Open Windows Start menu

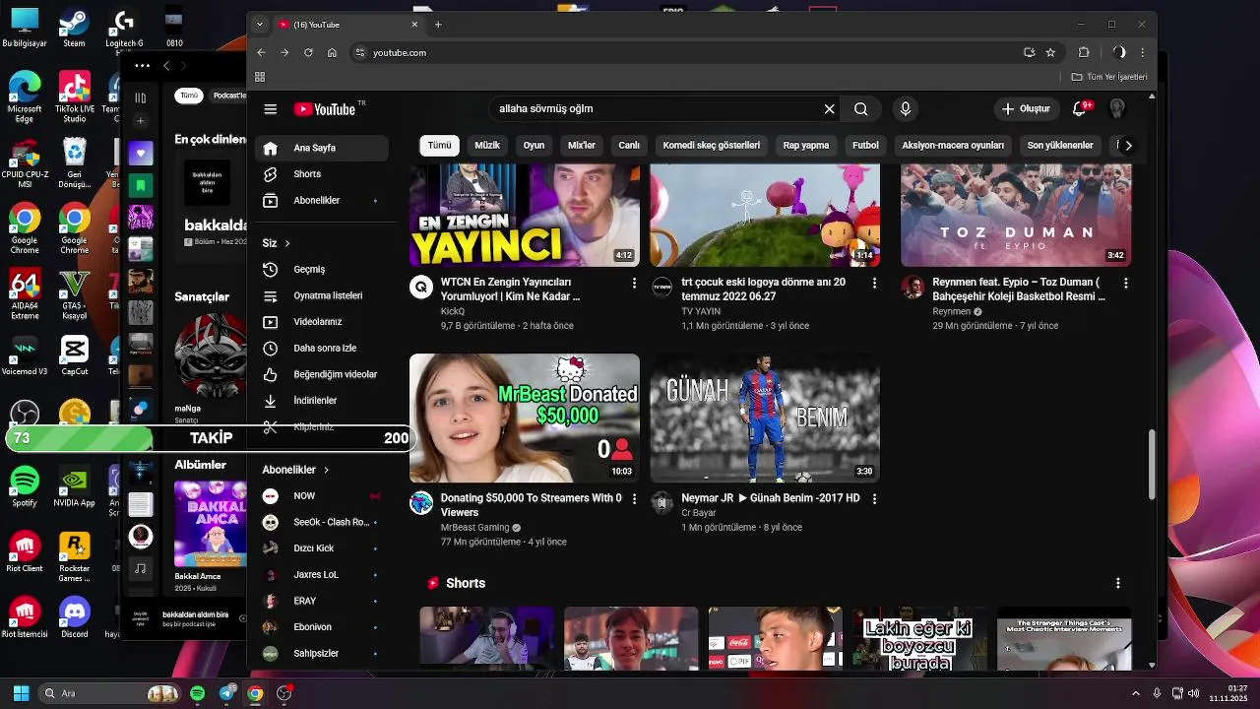click(x=21, y=693)
